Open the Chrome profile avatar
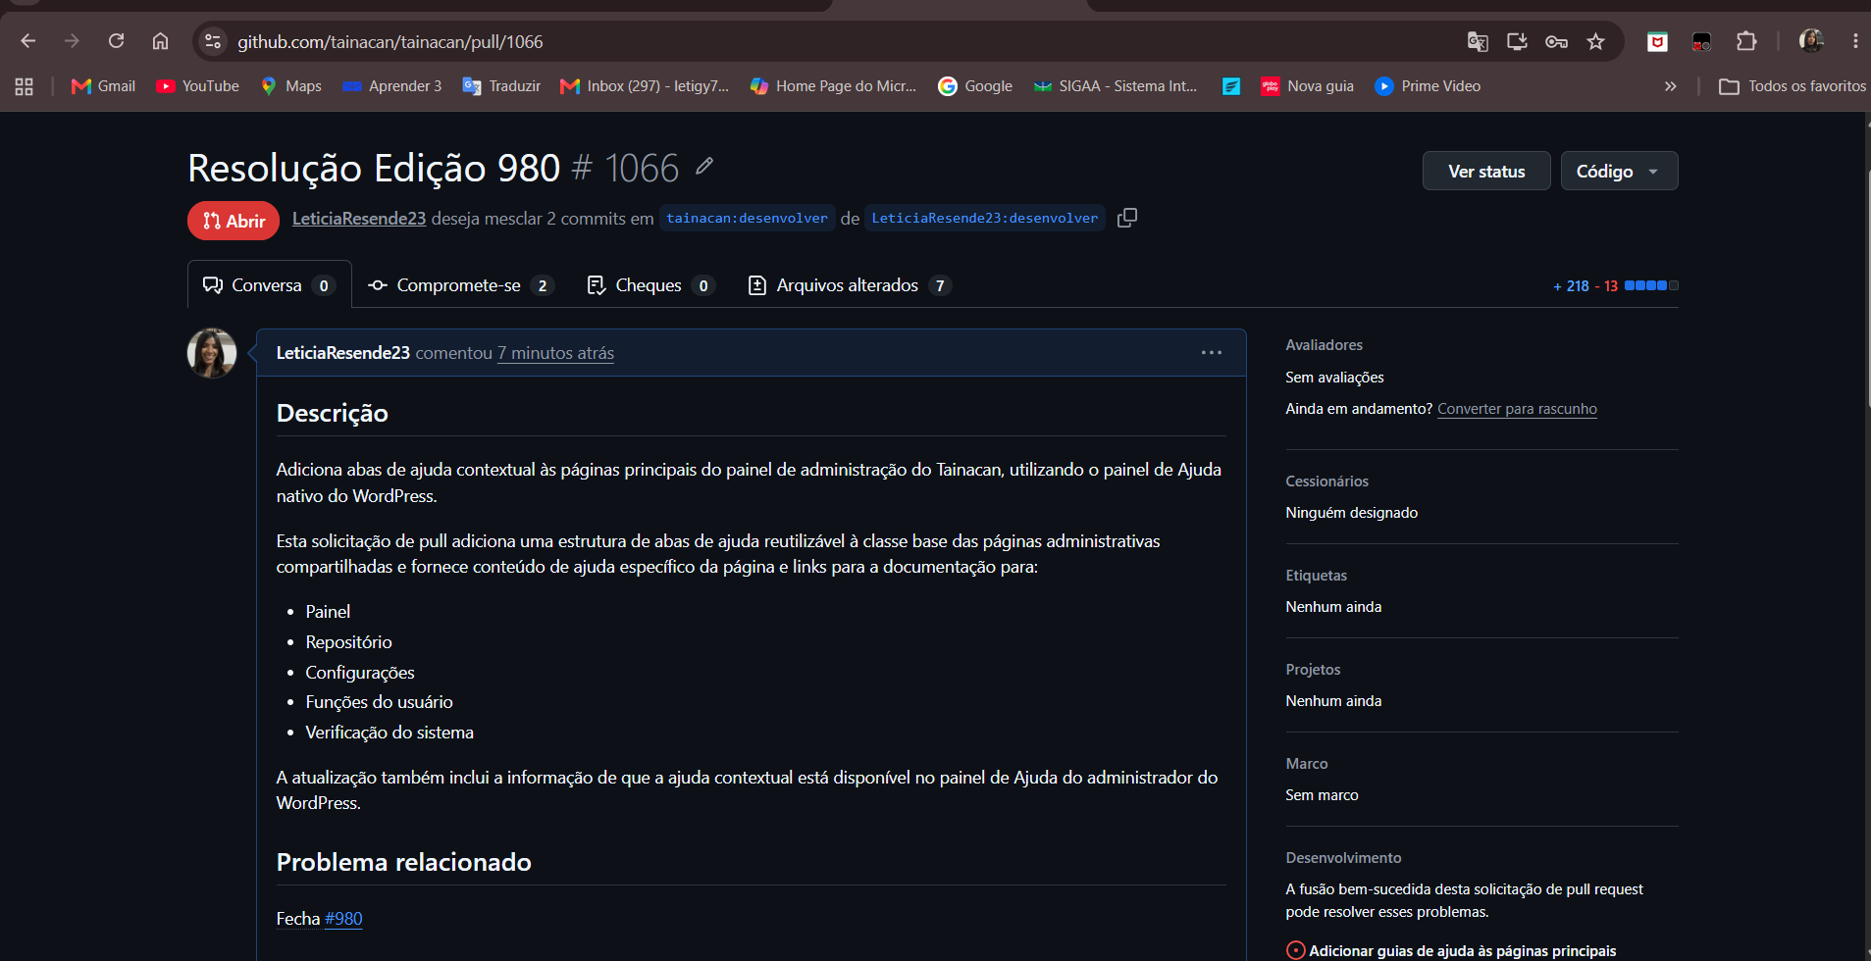1871x961 pixels. (1811, 41)
